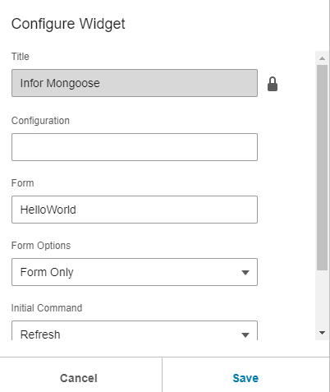Click the Initial Command label
330x392 pixels.
[x=47, y=308]
